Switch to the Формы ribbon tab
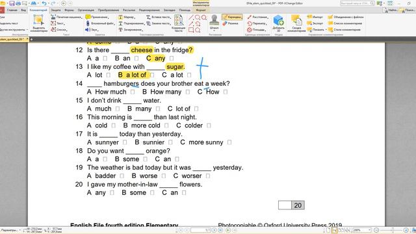The width and height of the screenshot is (416, 234). click(69, 10)
